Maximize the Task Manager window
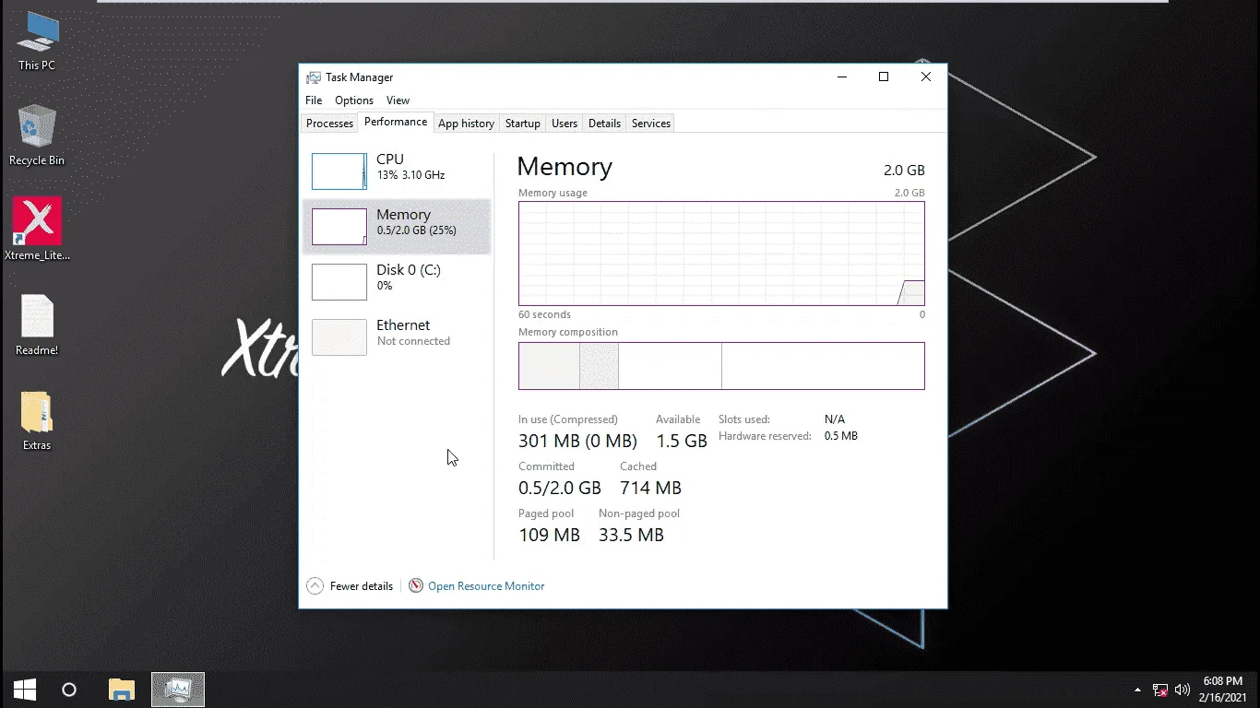This screenshot has height=708, width=1260. (884, 77)
